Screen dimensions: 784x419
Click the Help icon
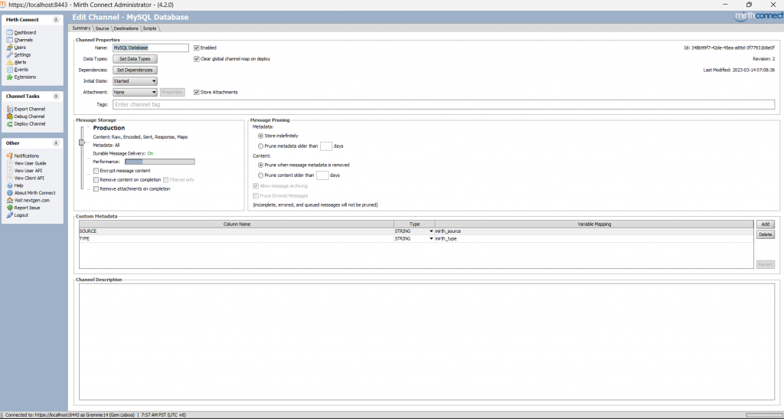click(x=9, y=185)
